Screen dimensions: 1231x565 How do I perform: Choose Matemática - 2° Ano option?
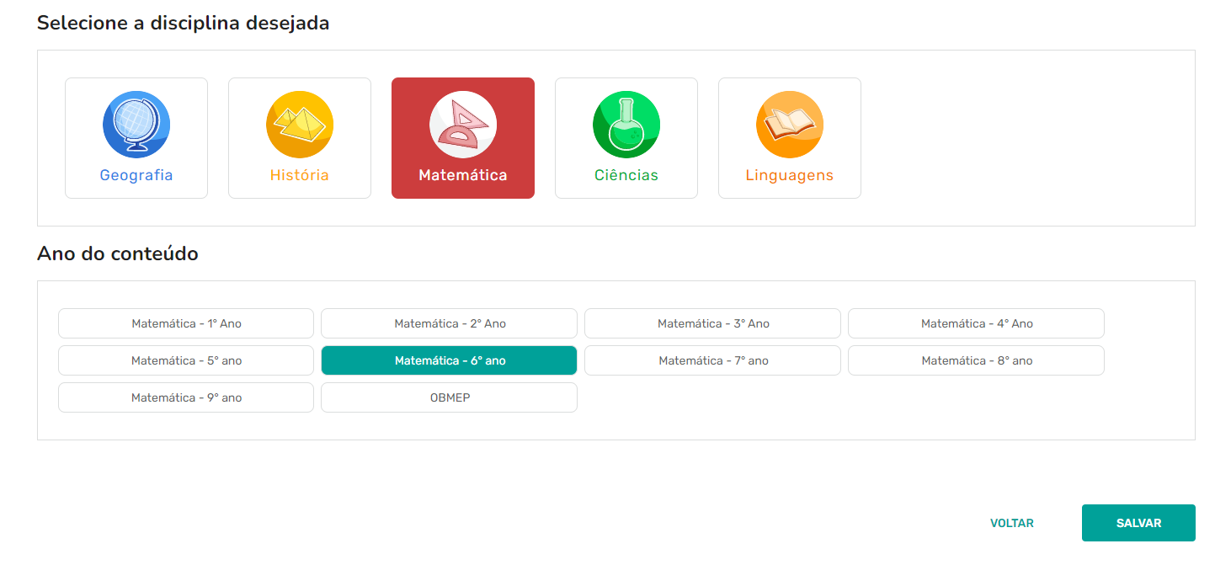coord(449,323)
